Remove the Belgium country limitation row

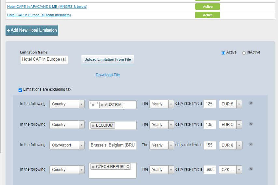point(251,124)
